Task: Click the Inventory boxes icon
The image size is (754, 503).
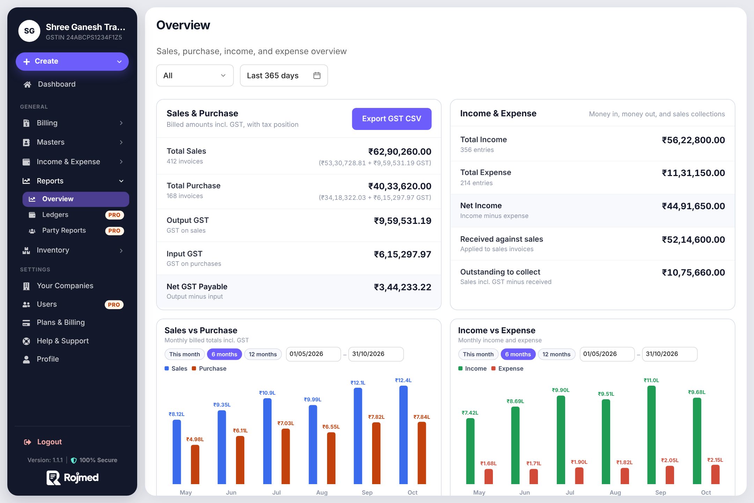Action: pyautogui.click(x=26, y=250)
